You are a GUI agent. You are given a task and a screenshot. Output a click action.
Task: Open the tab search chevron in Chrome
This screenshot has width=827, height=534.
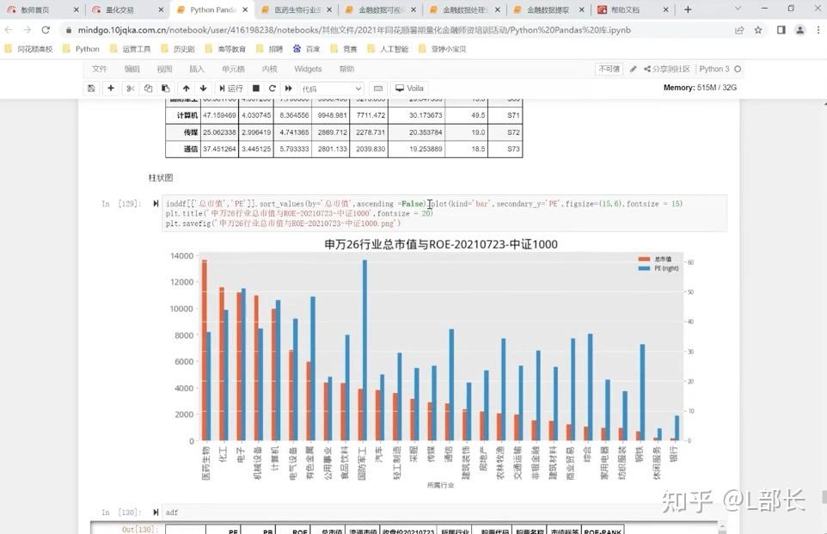[x=738, y=9]
